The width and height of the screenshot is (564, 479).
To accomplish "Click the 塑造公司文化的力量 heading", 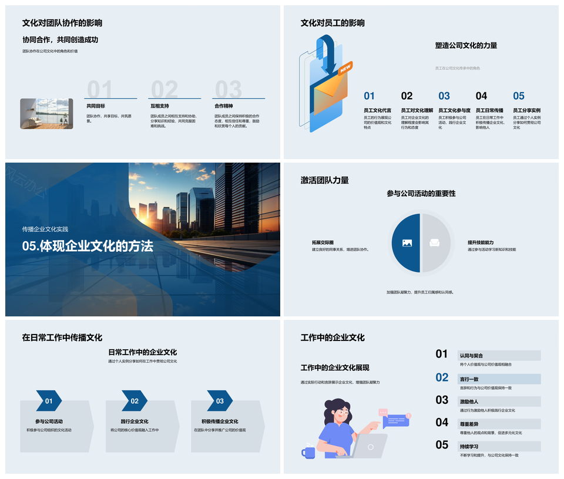I will (466, 45).
